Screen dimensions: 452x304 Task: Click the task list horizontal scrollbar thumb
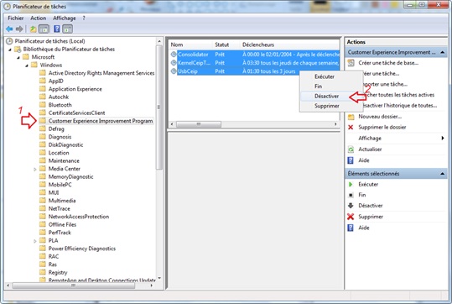(198, 124)
